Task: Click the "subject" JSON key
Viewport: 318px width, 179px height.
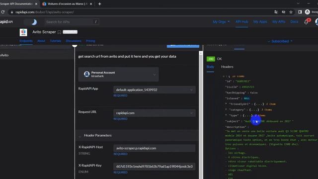Action: click(x=233, y=121)
